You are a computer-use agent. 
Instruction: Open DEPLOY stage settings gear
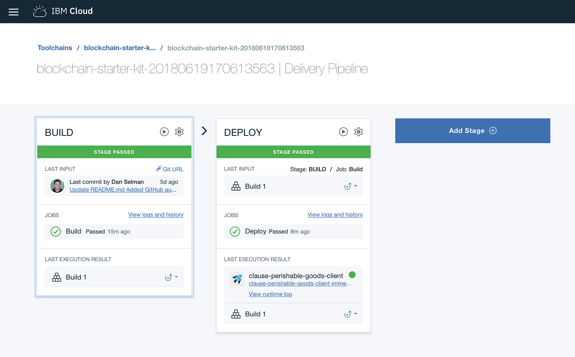(359, 132)
